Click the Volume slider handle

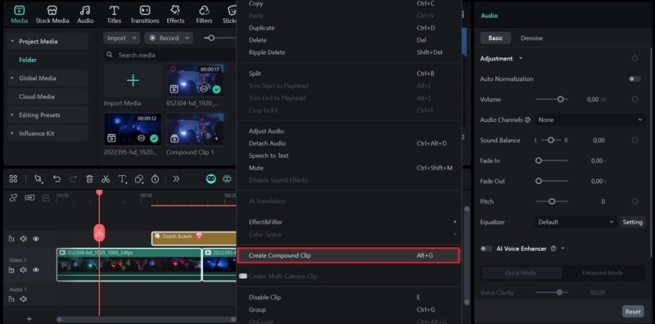[560, 99]
